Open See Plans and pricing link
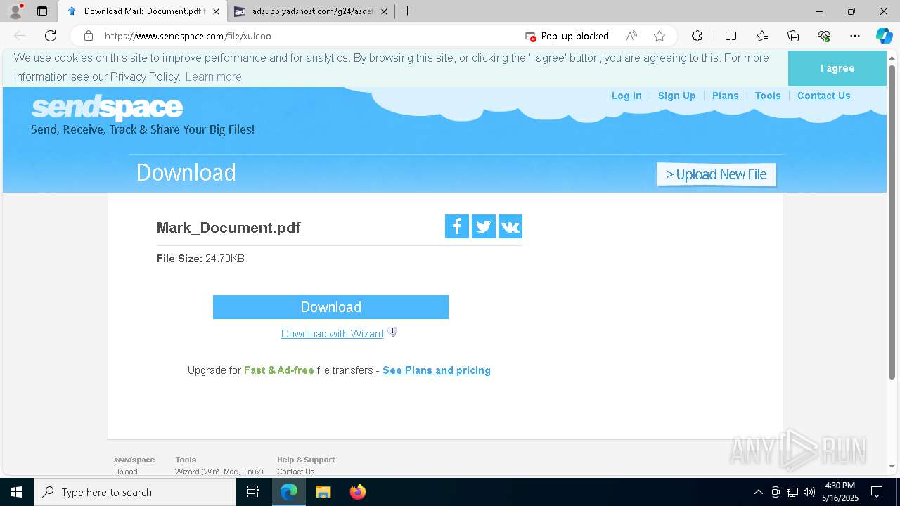The width and height of the screenshot is (900, 506). point(437,370)
